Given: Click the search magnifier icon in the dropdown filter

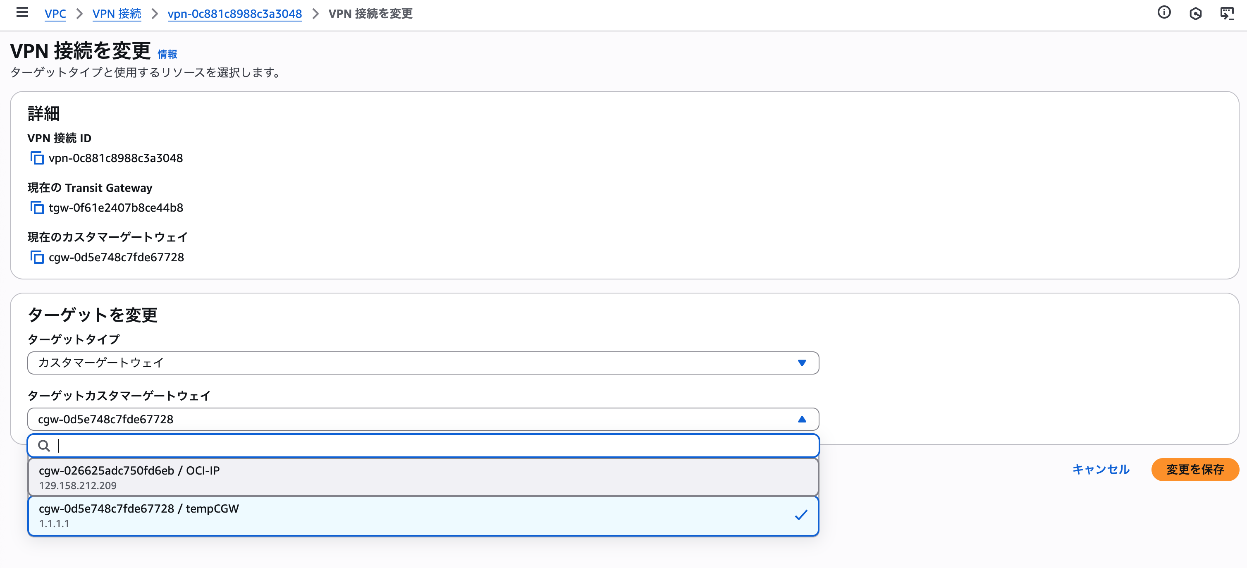Looking at the screenshot, I should pos(44,446).
